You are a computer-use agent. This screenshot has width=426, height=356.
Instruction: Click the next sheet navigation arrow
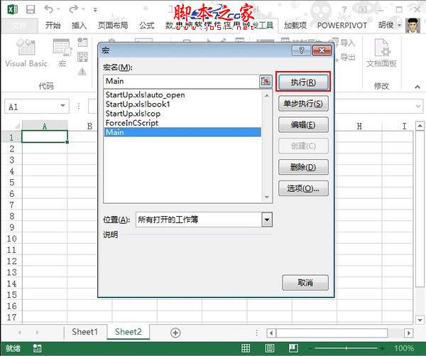(x=37, y=333)
